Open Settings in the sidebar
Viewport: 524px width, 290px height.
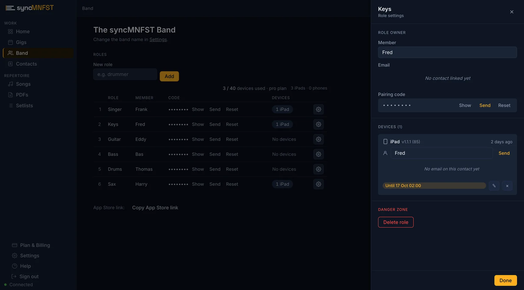pyautogui.click(x=26, y=256)
